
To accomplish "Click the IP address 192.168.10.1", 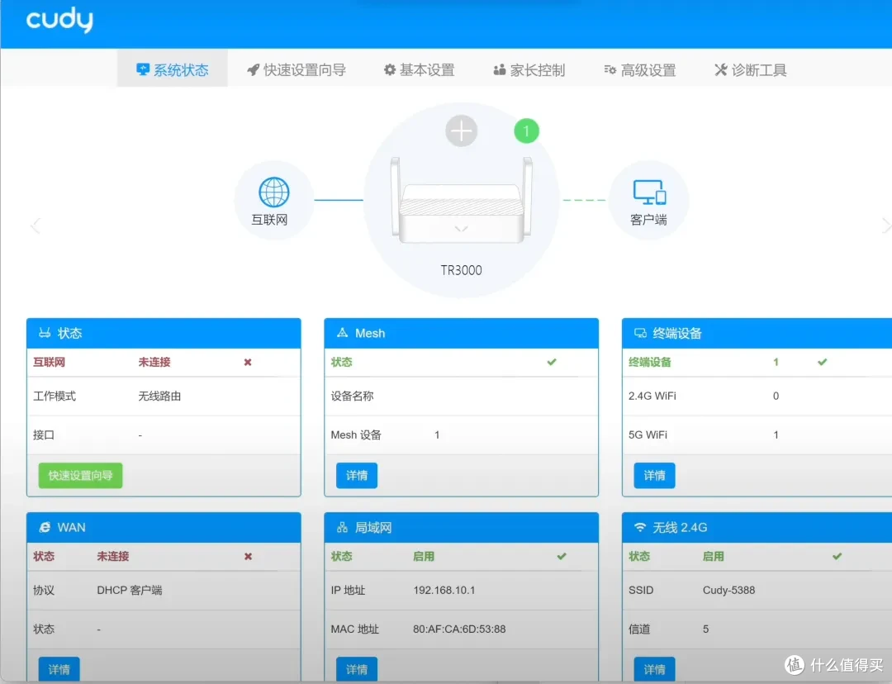I will pyautogui.click(x=444, y=590).
